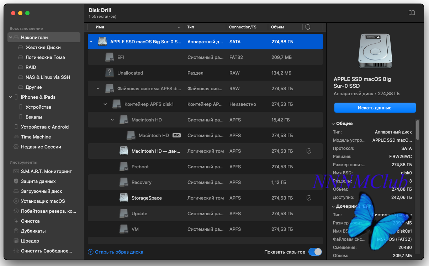Collapse the APPLE SSD macOS Big Sur disk row
The height and width of the screenshot is (266, 429).
91,42
